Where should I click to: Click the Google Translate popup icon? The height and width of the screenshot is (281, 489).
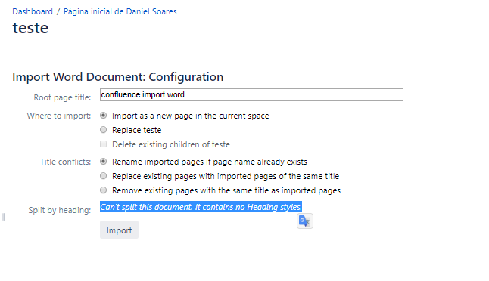click(305, 221)
